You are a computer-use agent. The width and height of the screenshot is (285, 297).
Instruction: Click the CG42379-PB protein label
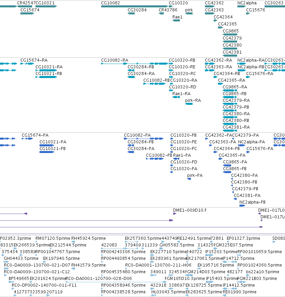click(245, 189)
